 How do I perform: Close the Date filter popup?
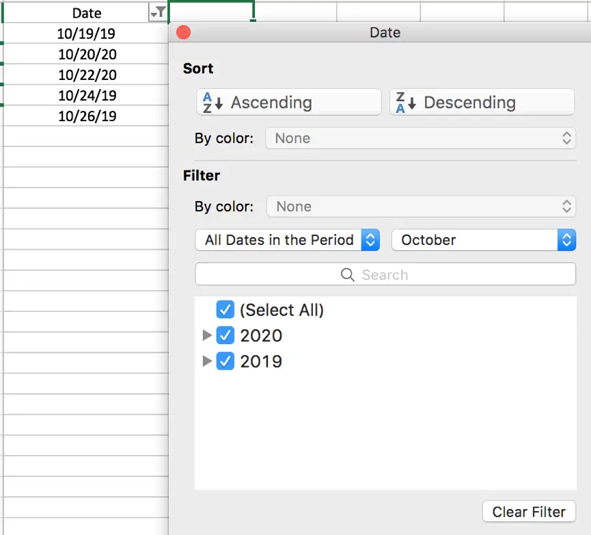coord(183,33)
